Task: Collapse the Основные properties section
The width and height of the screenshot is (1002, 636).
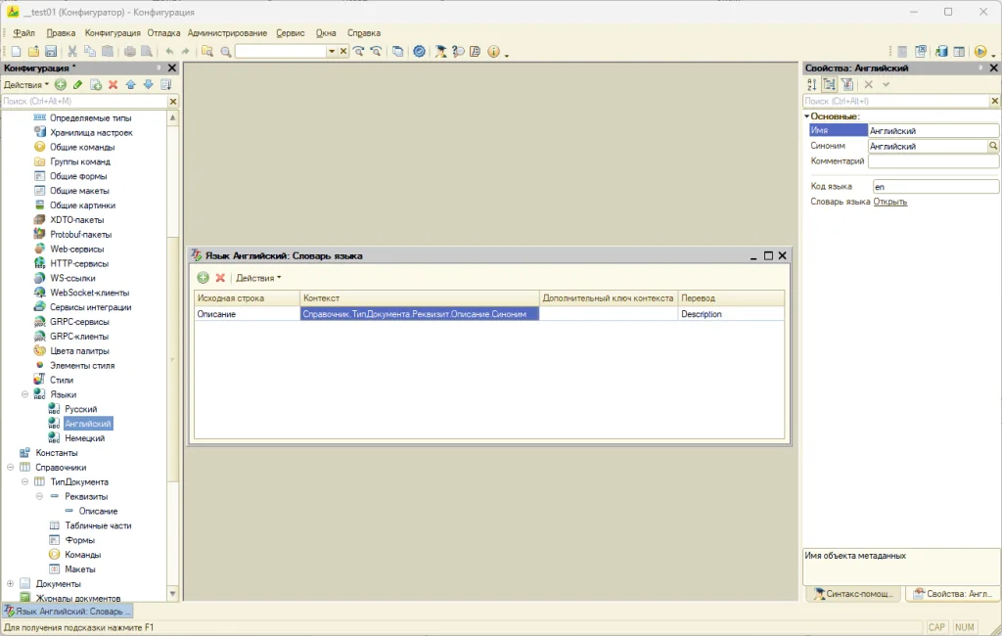Action: [807, 116]
